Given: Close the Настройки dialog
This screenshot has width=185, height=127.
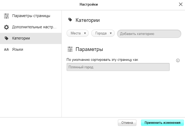Looking at the screenshot, I should pyautogui.click(x=181, y=4).
